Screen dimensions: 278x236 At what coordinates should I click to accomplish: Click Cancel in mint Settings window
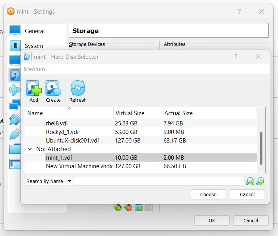coord(251,220)
